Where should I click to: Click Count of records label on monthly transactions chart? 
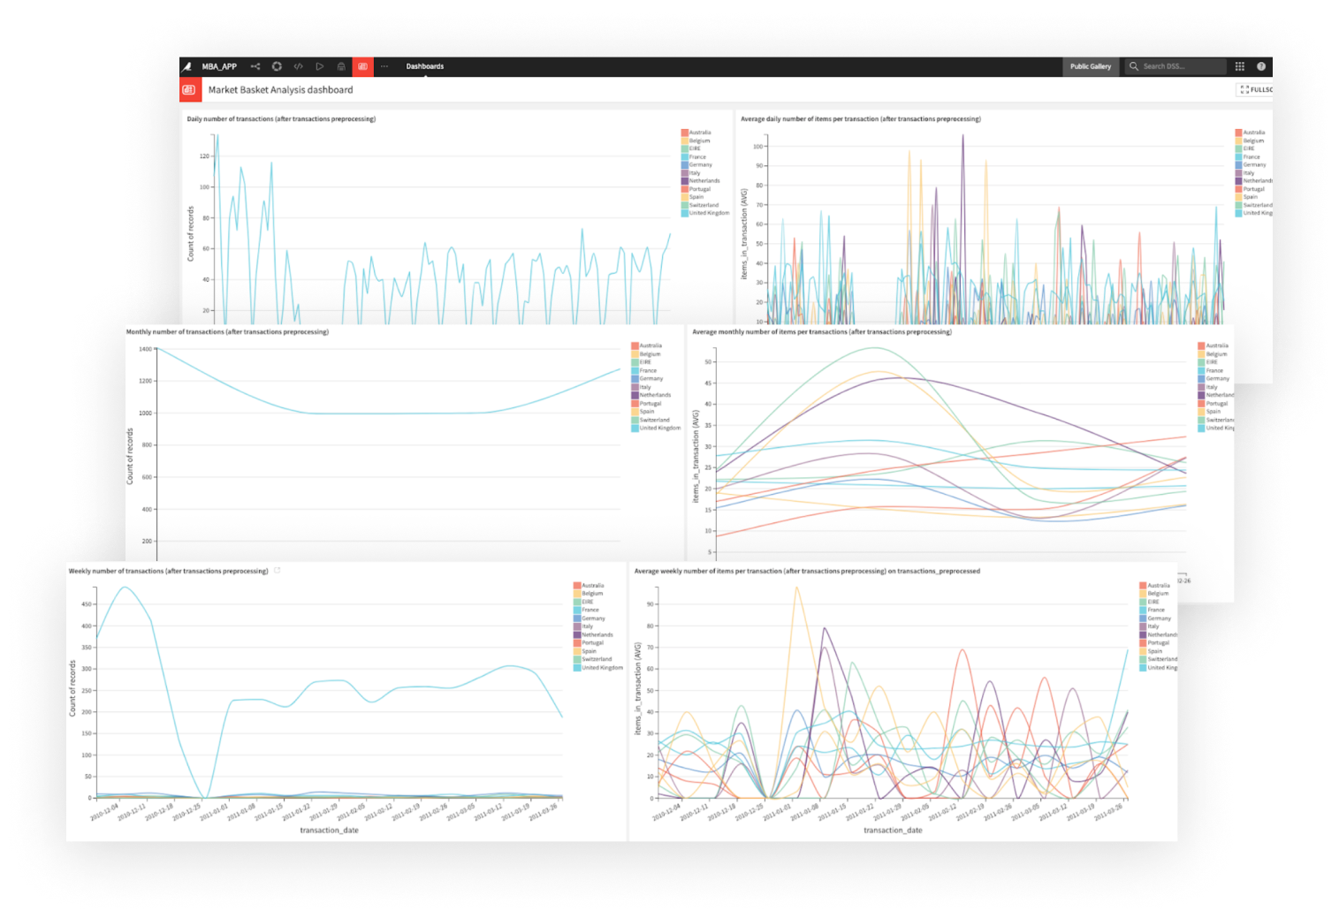tap(130, 456)
